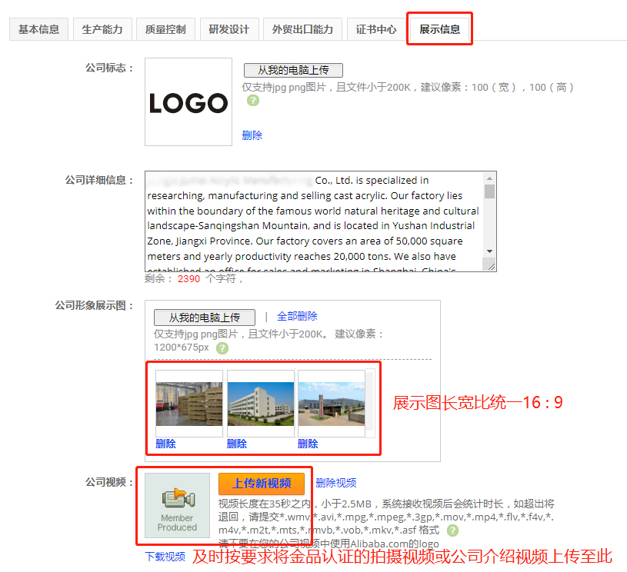Viewport: 627px width, 572px height.
Task: Select the warehouse boxes thumbnail image
Action: tap(188, 398)
